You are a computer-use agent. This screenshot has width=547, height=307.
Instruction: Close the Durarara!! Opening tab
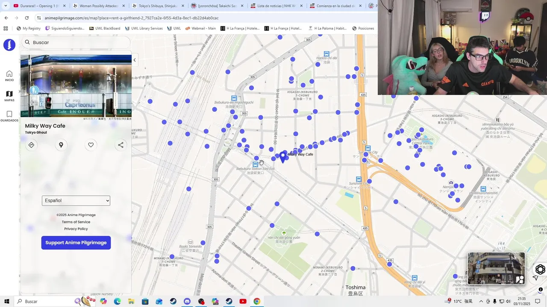(x=65, y=6)
